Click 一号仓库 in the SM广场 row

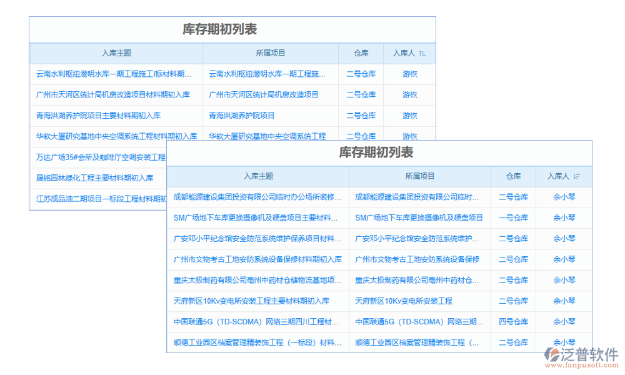[x=513, y=217]
